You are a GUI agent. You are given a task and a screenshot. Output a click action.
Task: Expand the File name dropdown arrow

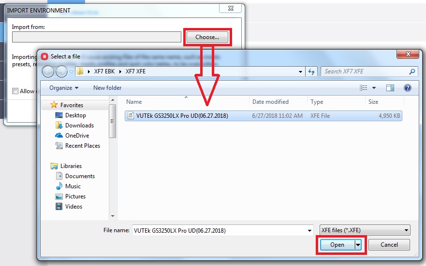click(309, 230)
